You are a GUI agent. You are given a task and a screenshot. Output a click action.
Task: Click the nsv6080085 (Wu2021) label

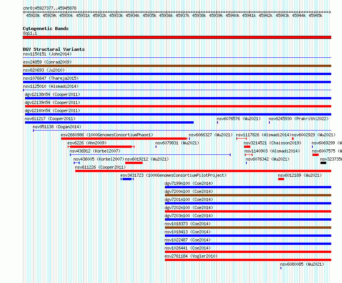click(302, 264)
